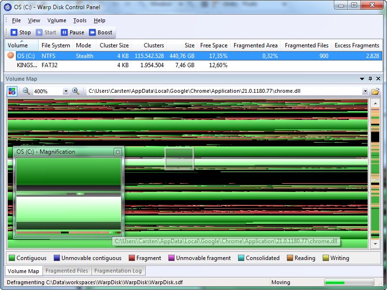Sort by Volume column header
The image size is (387, 290).
pyautogui.click(x=21, y=45)
